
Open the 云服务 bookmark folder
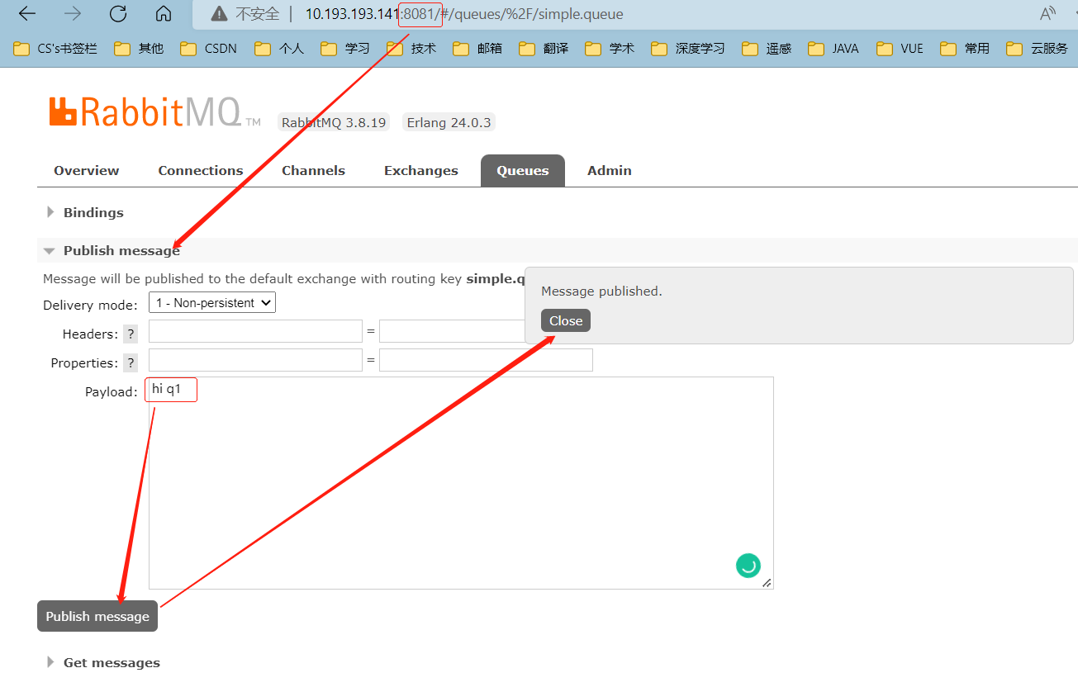(x=1038, y=49)
